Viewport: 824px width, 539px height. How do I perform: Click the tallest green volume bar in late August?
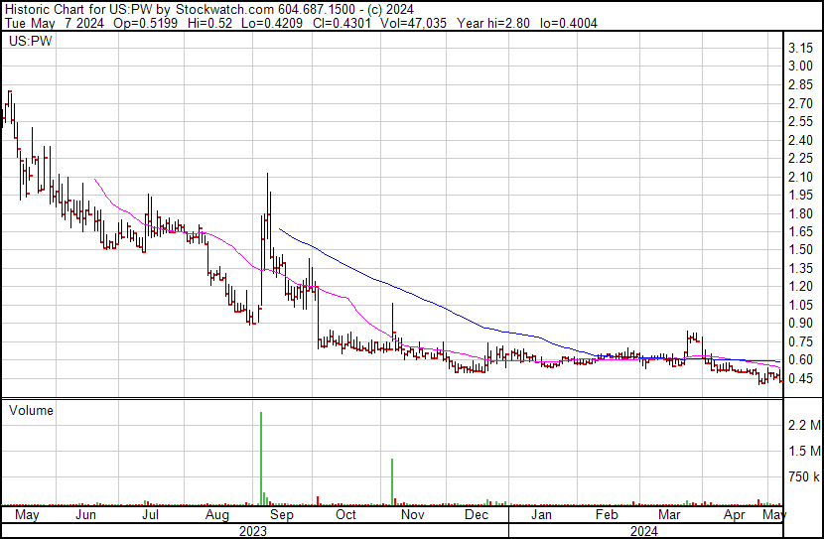click(261, 457)
